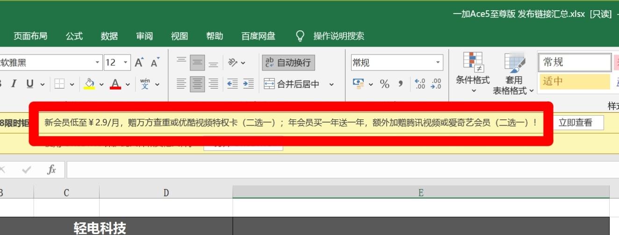The height and width of the screenshot is (235, 619).
Task: Apply accounting number format icon
Action: [359, 84]
